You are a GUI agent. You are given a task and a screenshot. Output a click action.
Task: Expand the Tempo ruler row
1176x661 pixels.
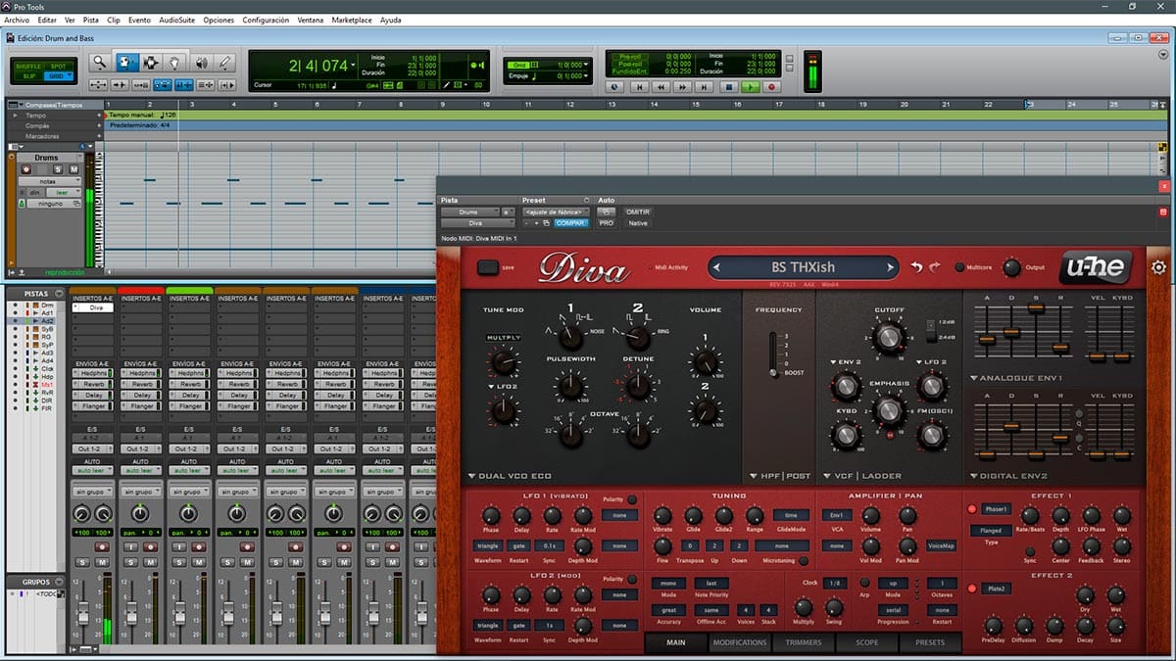pyautogui.click(x=14, y=115)
